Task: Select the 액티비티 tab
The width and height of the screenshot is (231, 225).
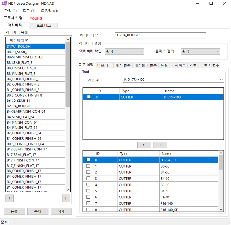Action: (x=15, y=25)
